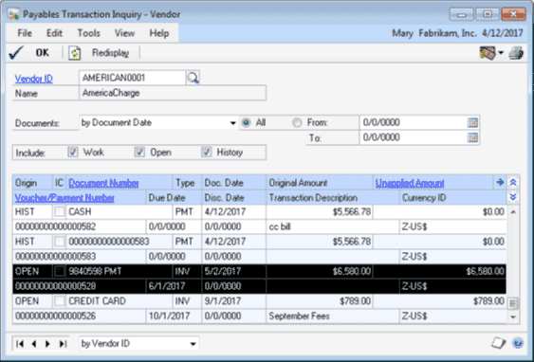Viewport: 534px width, 362px height.
Task: Click the September Fees description
Action: click(x=299, y=317)
